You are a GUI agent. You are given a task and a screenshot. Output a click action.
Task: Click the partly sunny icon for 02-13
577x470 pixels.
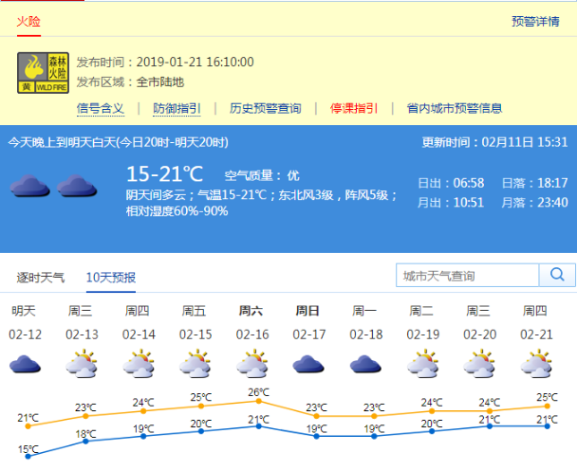click(x=82, y=365)
